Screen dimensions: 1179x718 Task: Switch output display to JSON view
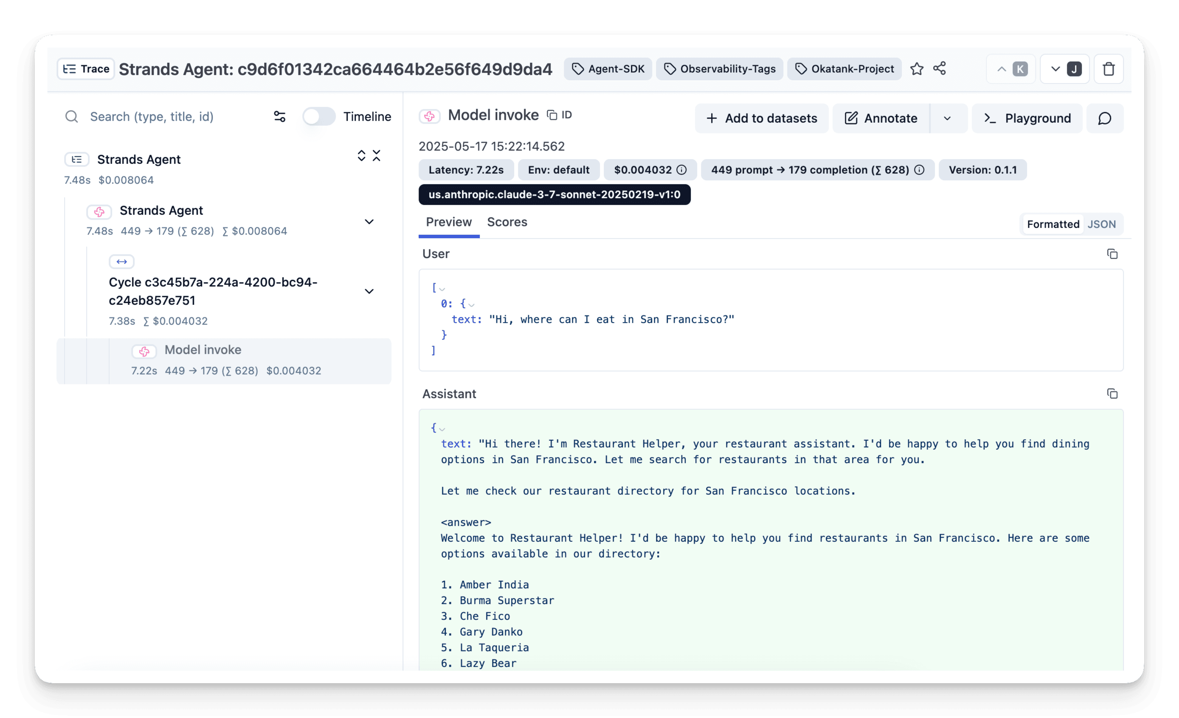pos(1102,224)
